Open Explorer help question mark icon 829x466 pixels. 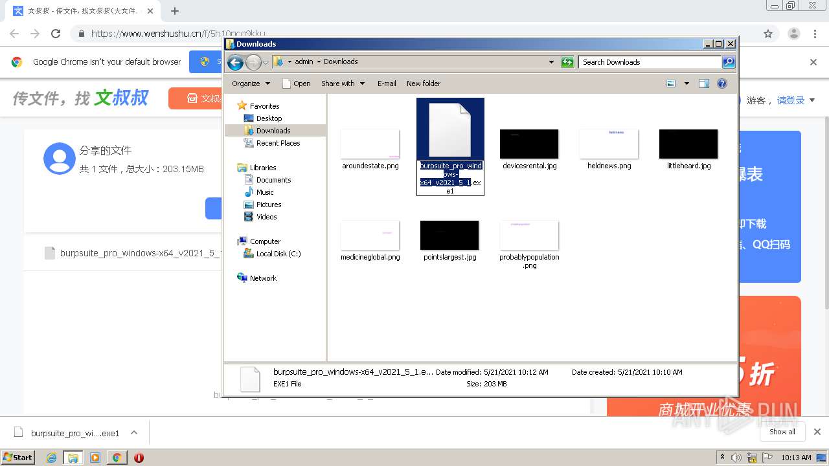(x=722, y=83)
